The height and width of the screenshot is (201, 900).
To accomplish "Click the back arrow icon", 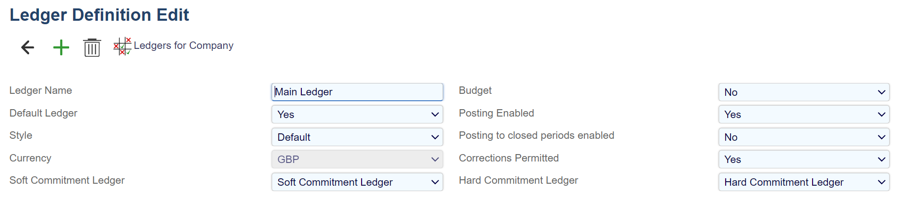I will tap(28, 47).
